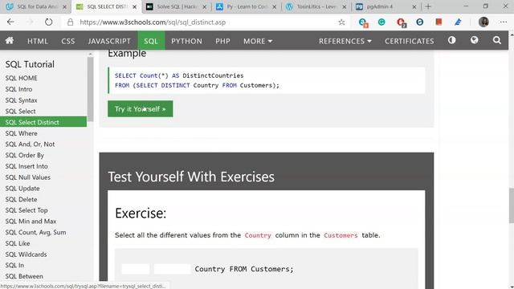Open HTML in top navigation

[38, 41]
